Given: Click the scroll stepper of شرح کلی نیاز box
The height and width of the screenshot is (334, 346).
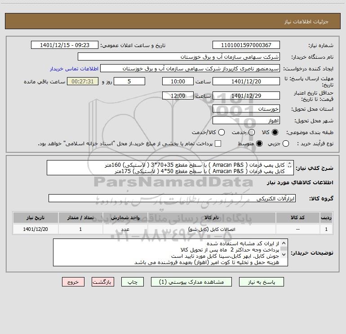Looking at the screenshot, I should pos(290,165).
